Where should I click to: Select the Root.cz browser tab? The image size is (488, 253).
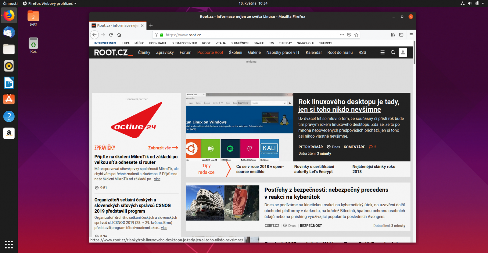[x=118, y=26]
